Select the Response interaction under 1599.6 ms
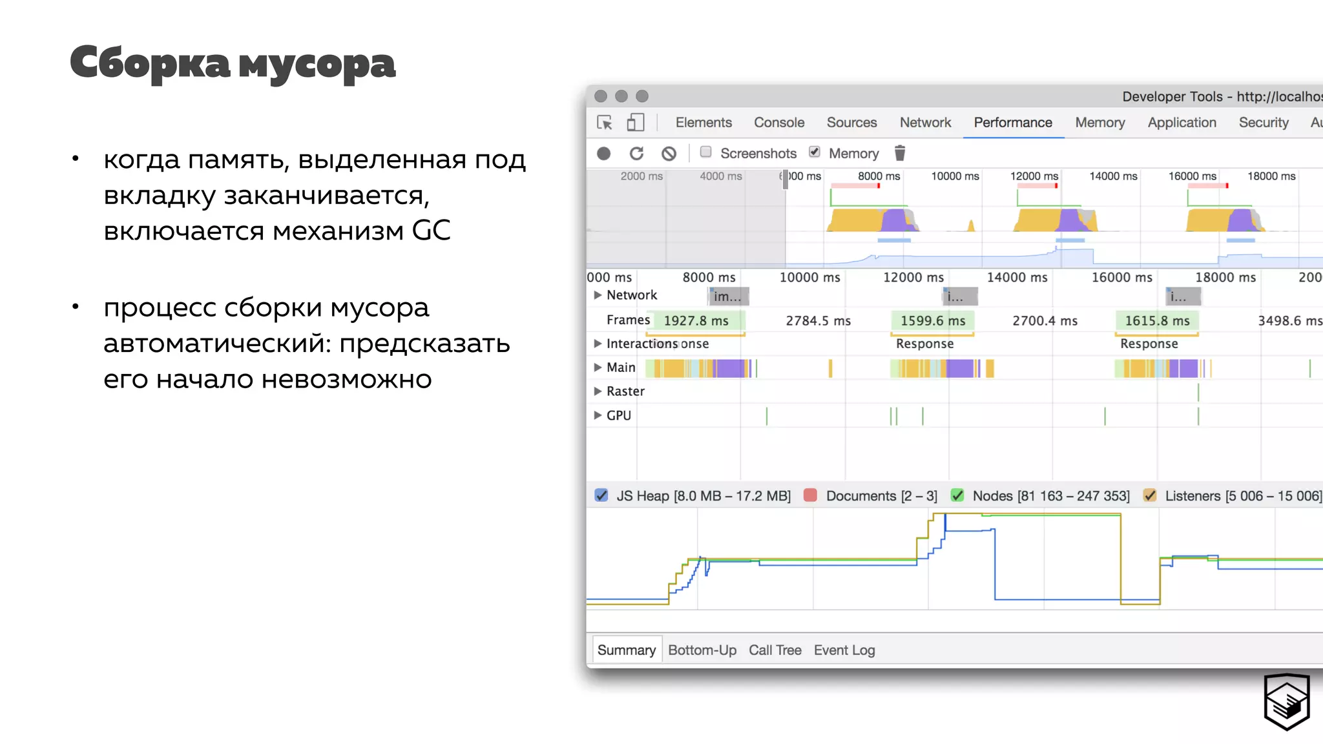Screen dimensions: 1323x744 click(x=924, y=344)
